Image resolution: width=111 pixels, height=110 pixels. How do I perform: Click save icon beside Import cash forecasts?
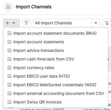[9, 59]
